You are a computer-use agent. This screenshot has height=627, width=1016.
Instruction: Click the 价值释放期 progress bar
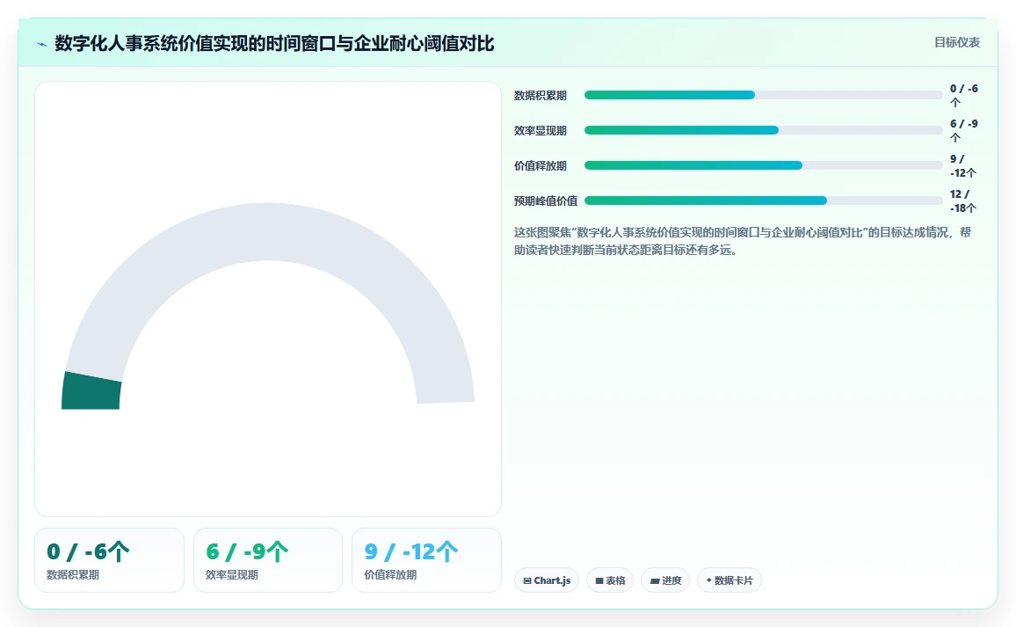pyautogui.click(x=763, y=165)
